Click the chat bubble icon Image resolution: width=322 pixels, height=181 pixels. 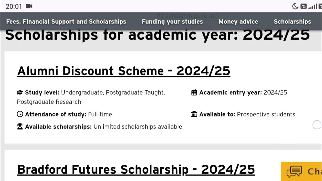(x=294, y=172)
